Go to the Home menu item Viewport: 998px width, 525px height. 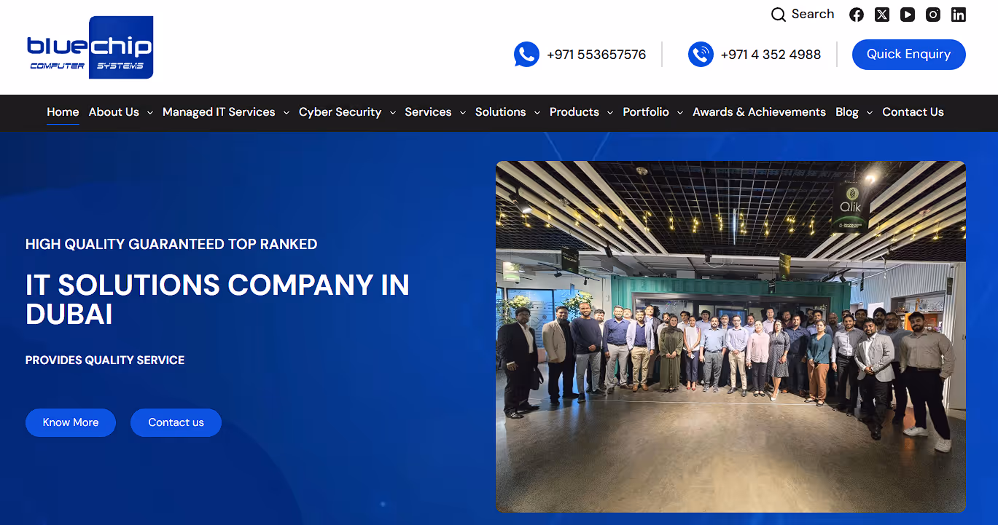(63, 112)
